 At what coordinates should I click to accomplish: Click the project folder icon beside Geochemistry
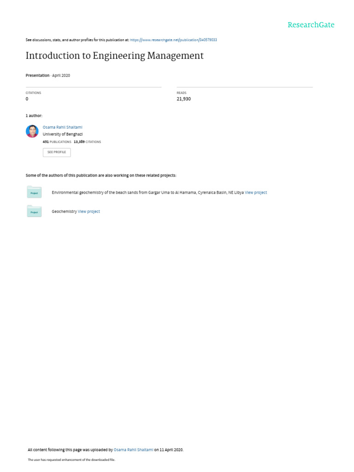tap(34, 211)
